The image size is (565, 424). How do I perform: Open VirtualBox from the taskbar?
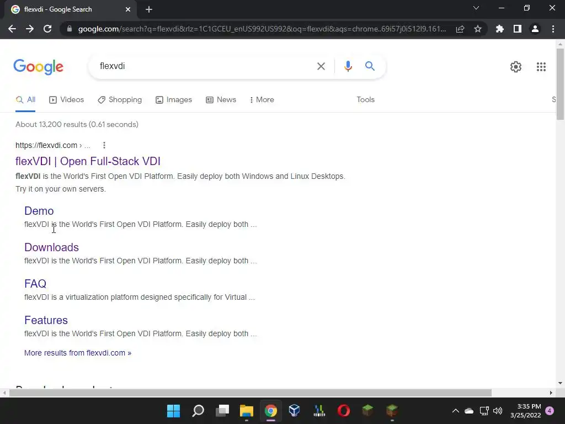coord(295,411)
